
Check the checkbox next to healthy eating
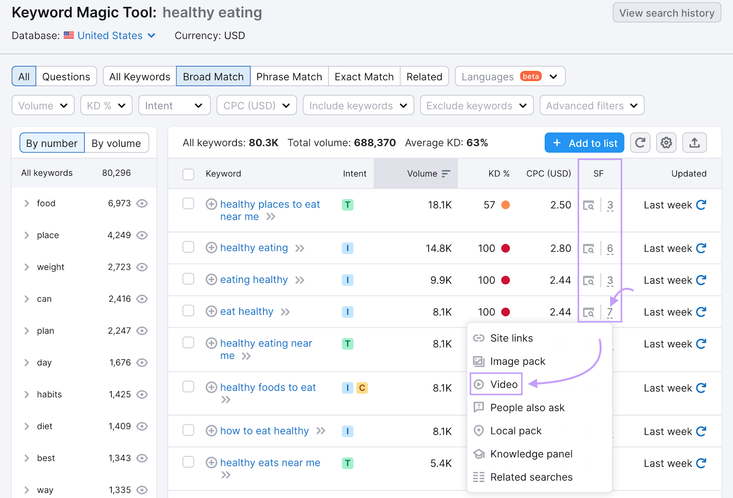click(x=188, y=247)
